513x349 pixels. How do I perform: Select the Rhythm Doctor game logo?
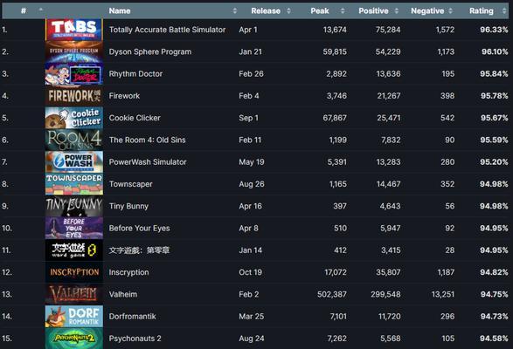[74, 73]
